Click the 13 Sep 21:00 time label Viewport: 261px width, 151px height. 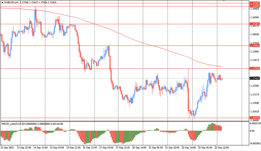[24, 148]
